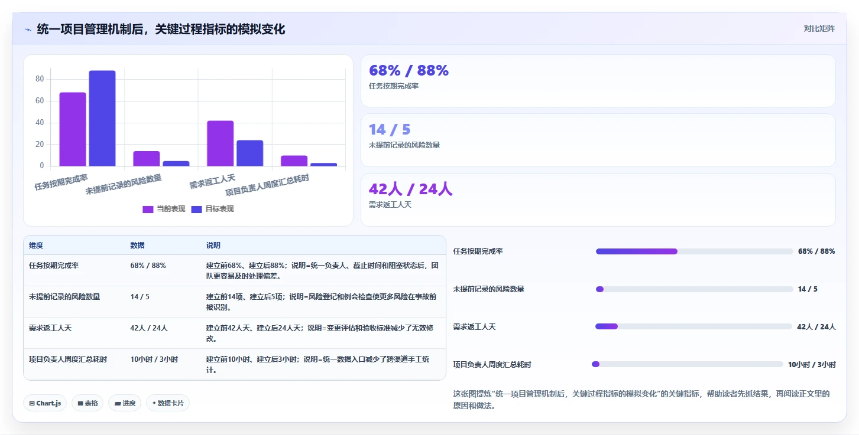Click the blue bar for 未提前记录的风险数量
This screenshot has height=435, width=859.
point(176,163)
